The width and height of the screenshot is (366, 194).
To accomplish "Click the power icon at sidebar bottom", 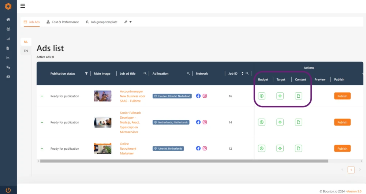I will (x=8, y=190).
